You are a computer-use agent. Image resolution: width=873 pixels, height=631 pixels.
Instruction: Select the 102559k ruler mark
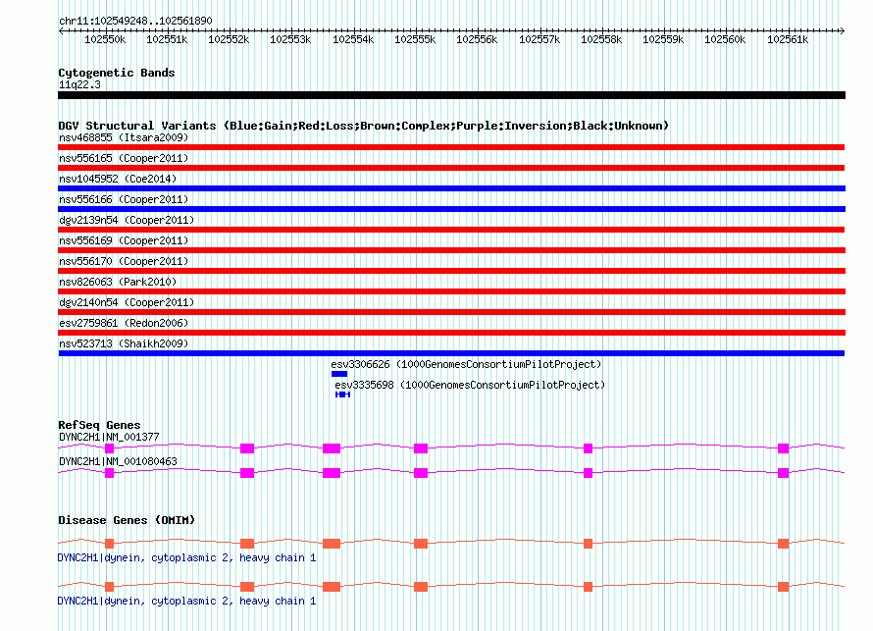point(663,39)
